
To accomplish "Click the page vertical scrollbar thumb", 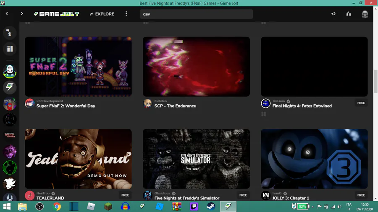I will (x=375, y=81).
